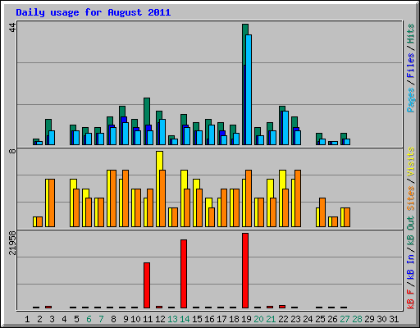Click the orange sites bar for day 23
This screenshot has height=328, width=420.
[298, 198]
